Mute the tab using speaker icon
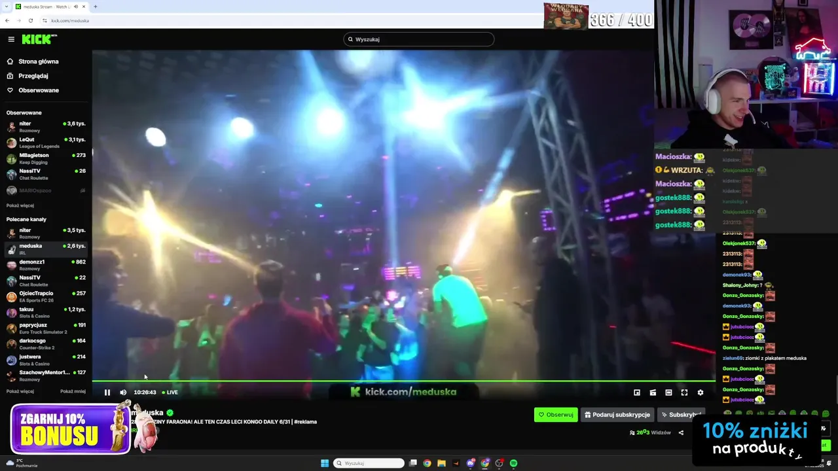The image size is (838, 471). point(76,7)
